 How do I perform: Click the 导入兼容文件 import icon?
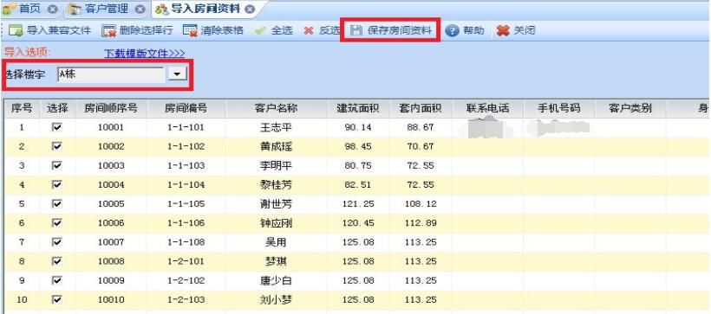pyautogui.click(x=16, y=31)
